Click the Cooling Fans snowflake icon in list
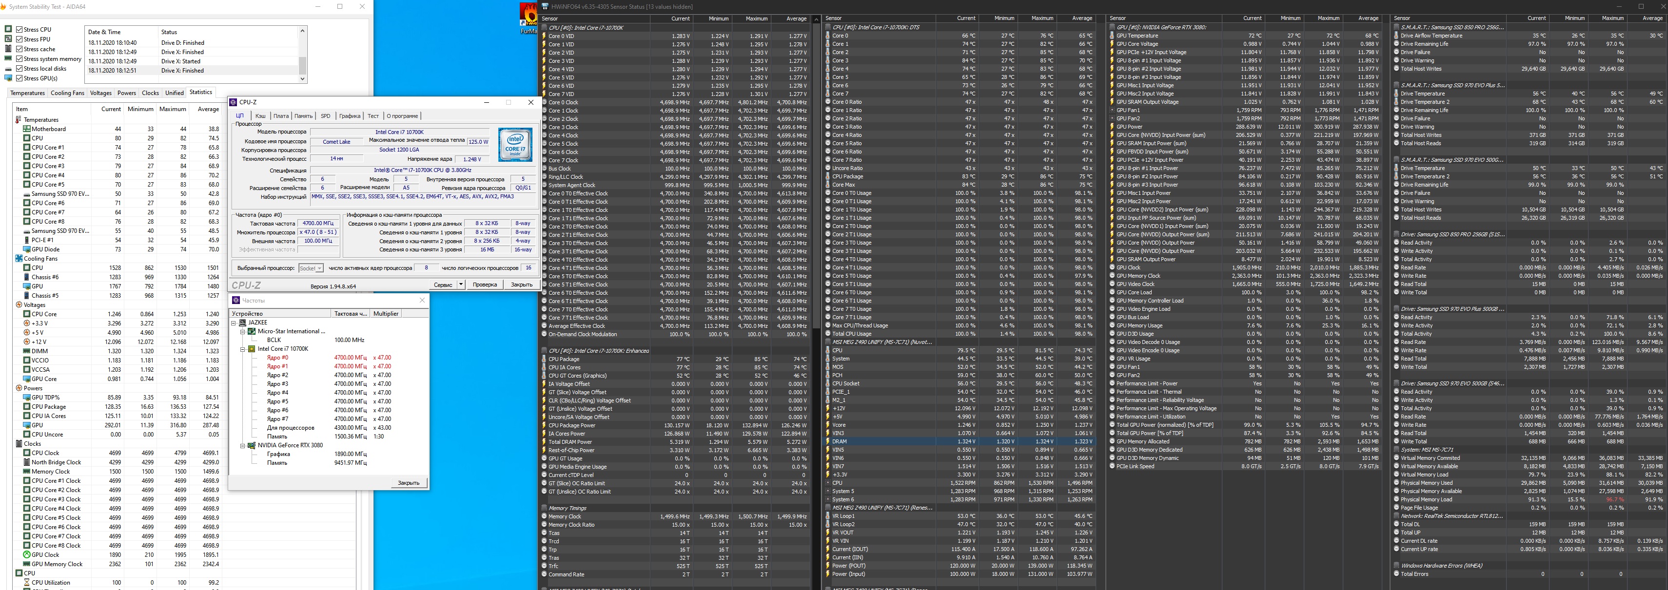Screen dimensions: 1668x590 (19, 258)
